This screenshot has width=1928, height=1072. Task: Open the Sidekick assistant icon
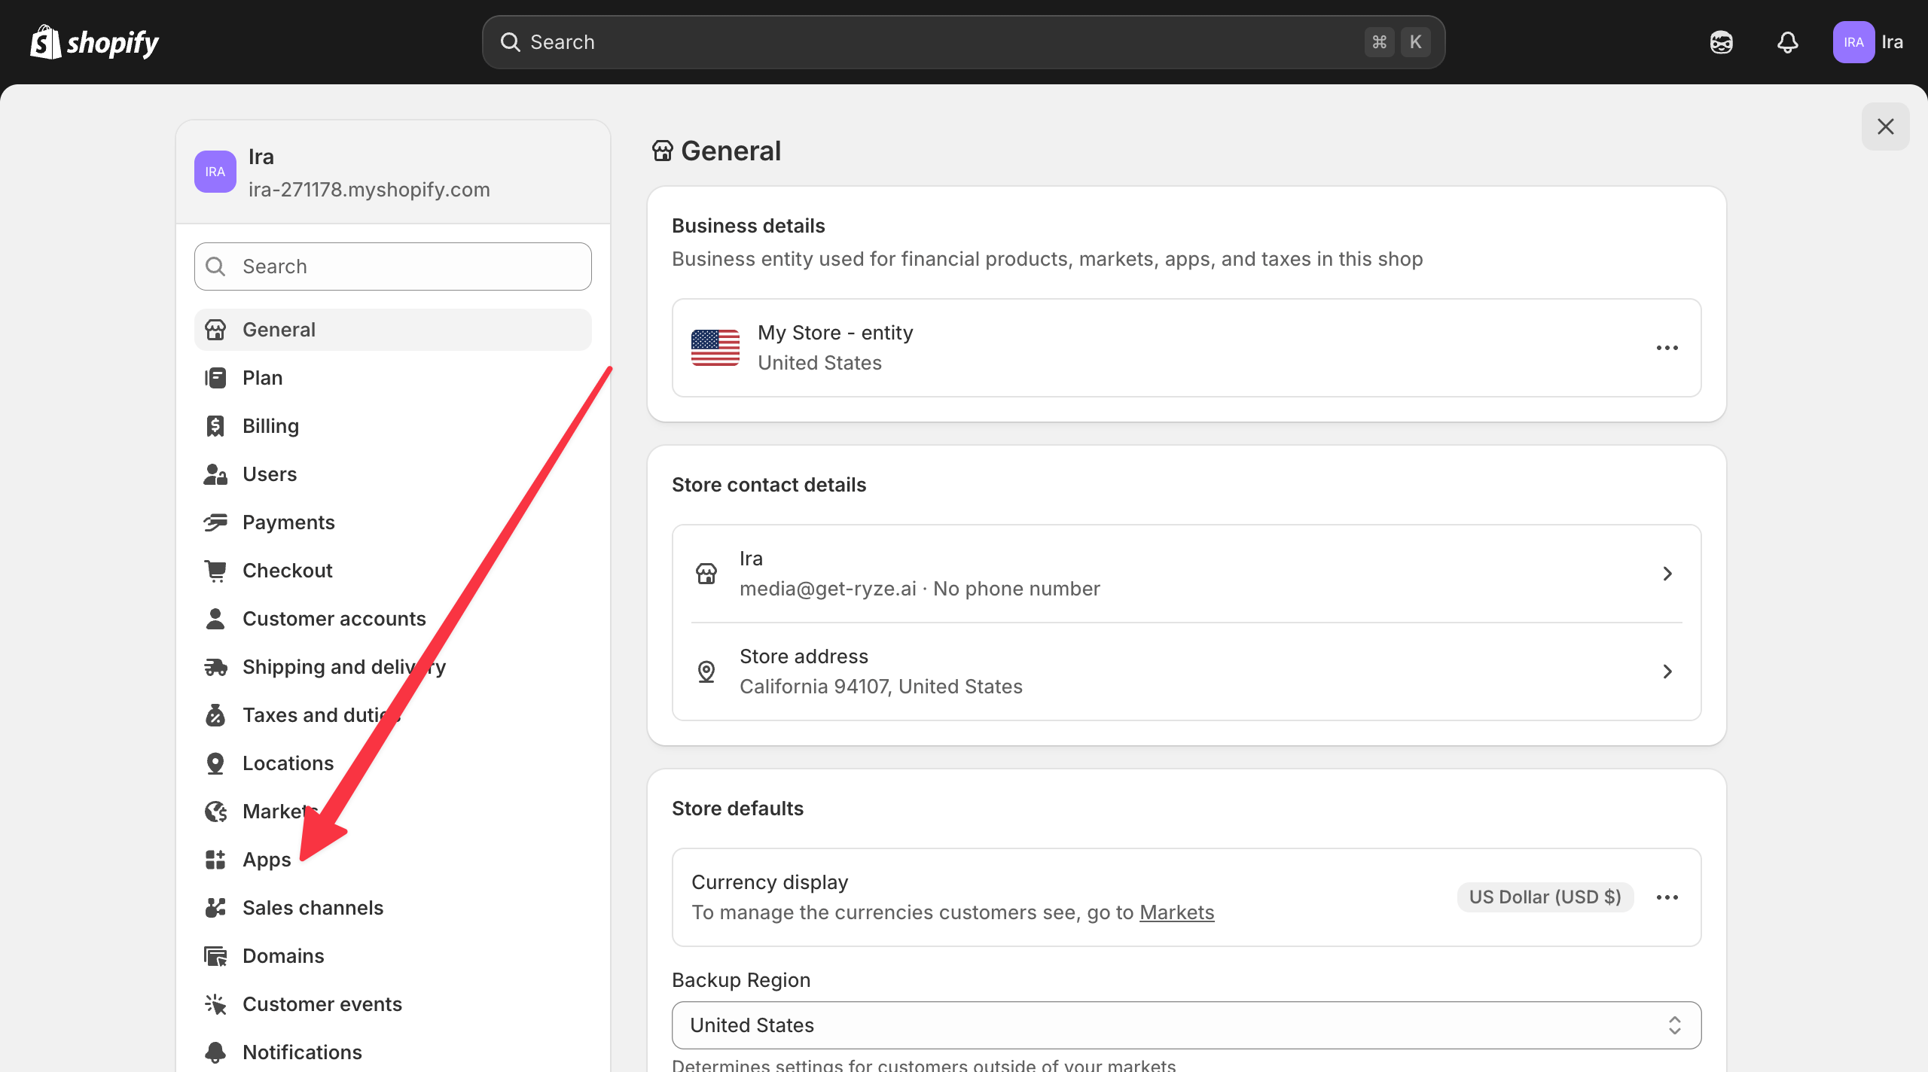(1722, 42)
